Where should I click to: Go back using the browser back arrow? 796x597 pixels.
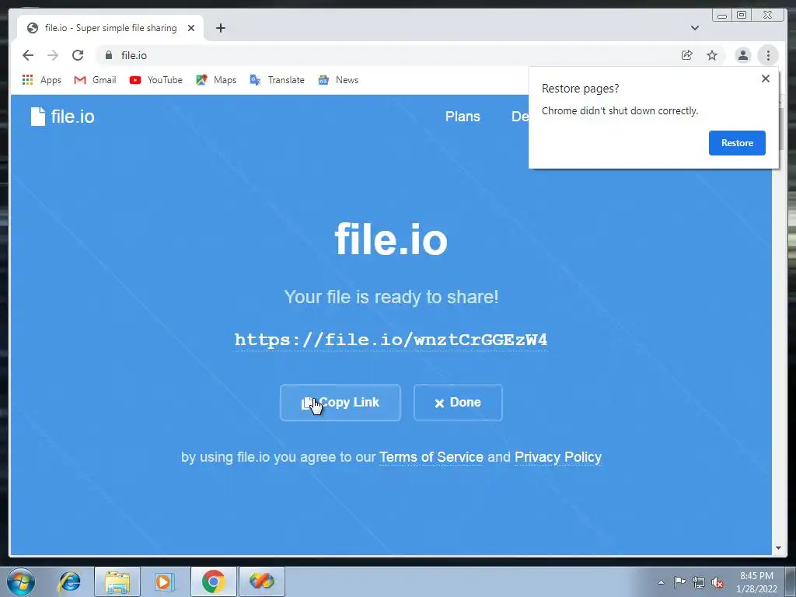28,55
